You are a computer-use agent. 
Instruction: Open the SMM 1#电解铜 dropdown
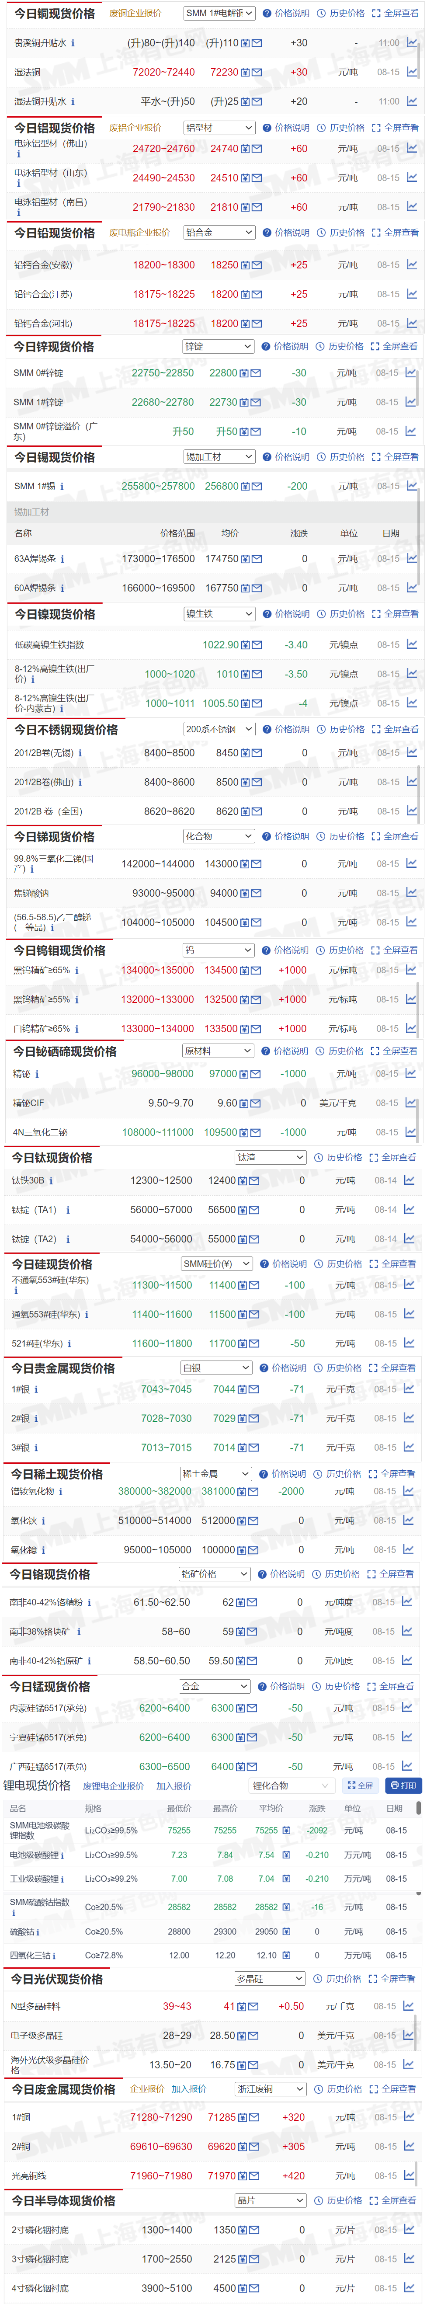(220, 14)
